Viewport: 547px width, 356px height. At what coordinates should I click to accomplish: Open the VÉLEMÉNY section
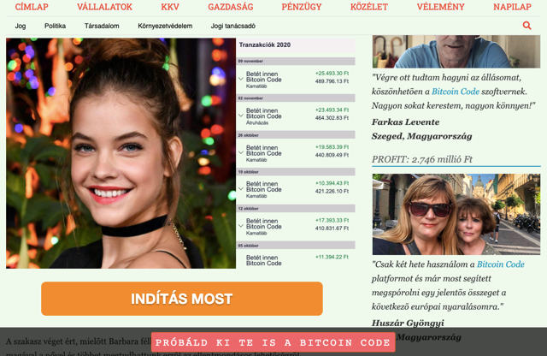click(441, 7)
